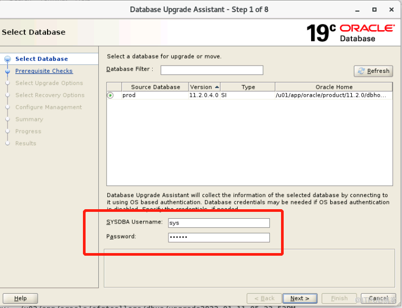Select the 'Select Database' step in sidebar

pyautogui.click(x=42, y=59)
